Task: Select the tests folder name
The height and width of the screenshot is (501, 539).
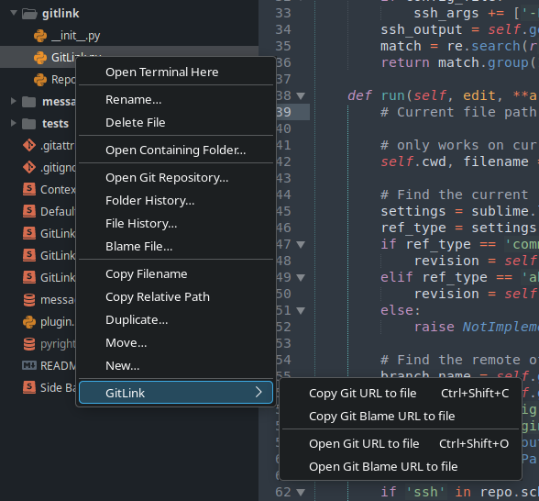Action: click(55, 124)
